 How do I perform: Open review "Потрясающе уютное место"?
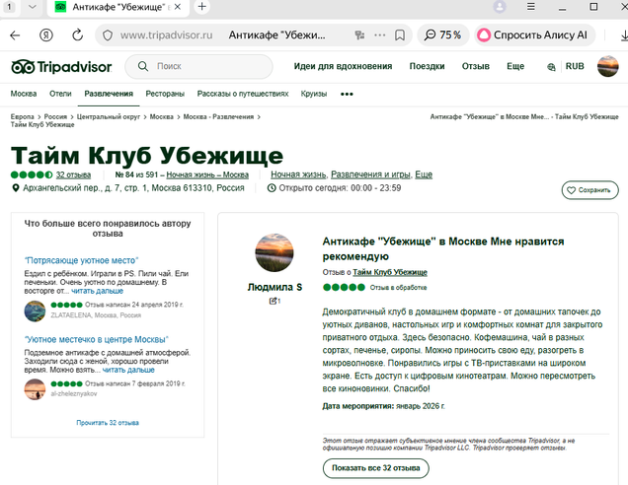point(81,260)
